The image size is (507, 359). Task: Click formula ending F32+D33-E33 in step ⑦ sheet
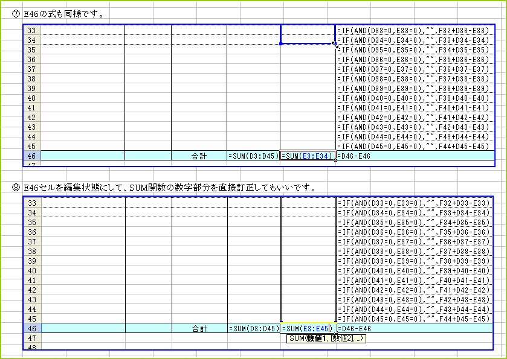[416, 31]
